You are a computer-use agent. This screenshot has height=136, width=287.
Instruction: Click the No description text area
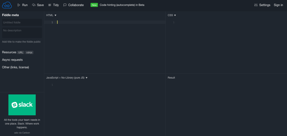(x=22, y=33)
